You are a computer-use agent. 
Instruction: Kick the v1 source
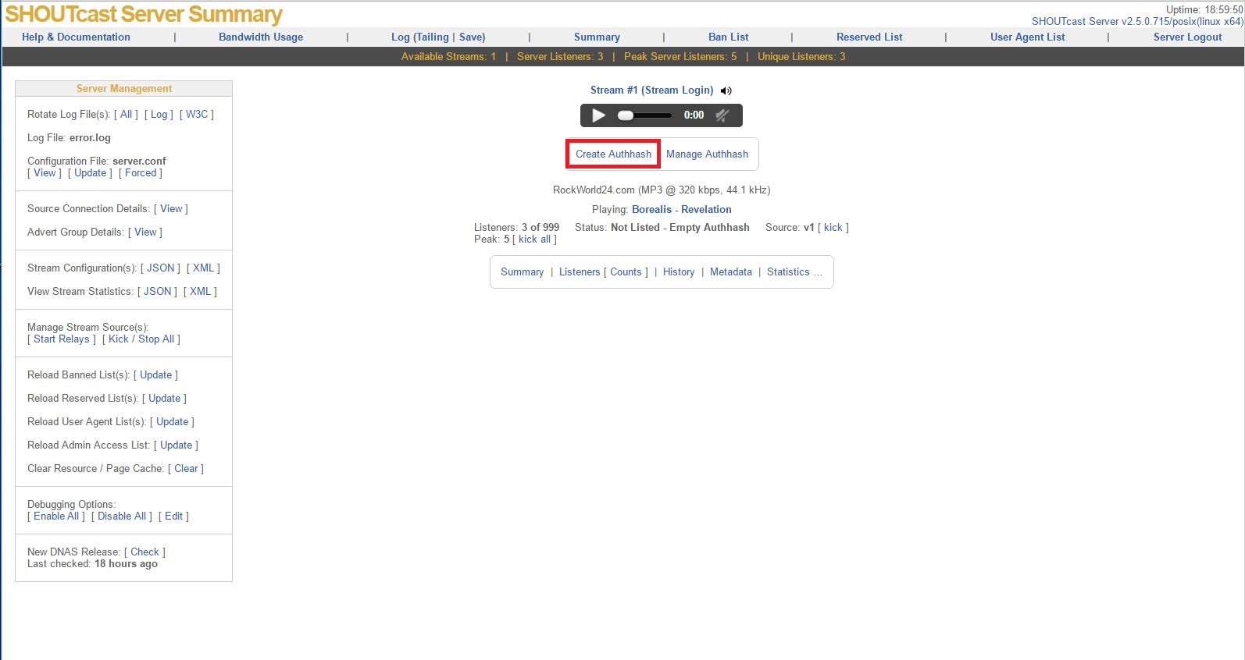click(833, 227)
